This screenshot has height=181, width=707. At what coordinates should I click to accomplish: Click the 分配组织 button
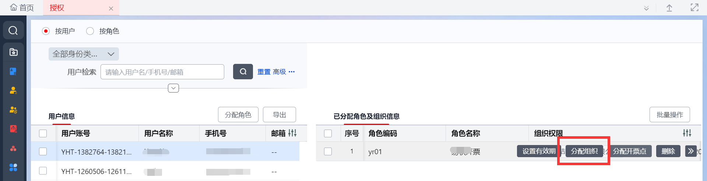tap(584, 151)
